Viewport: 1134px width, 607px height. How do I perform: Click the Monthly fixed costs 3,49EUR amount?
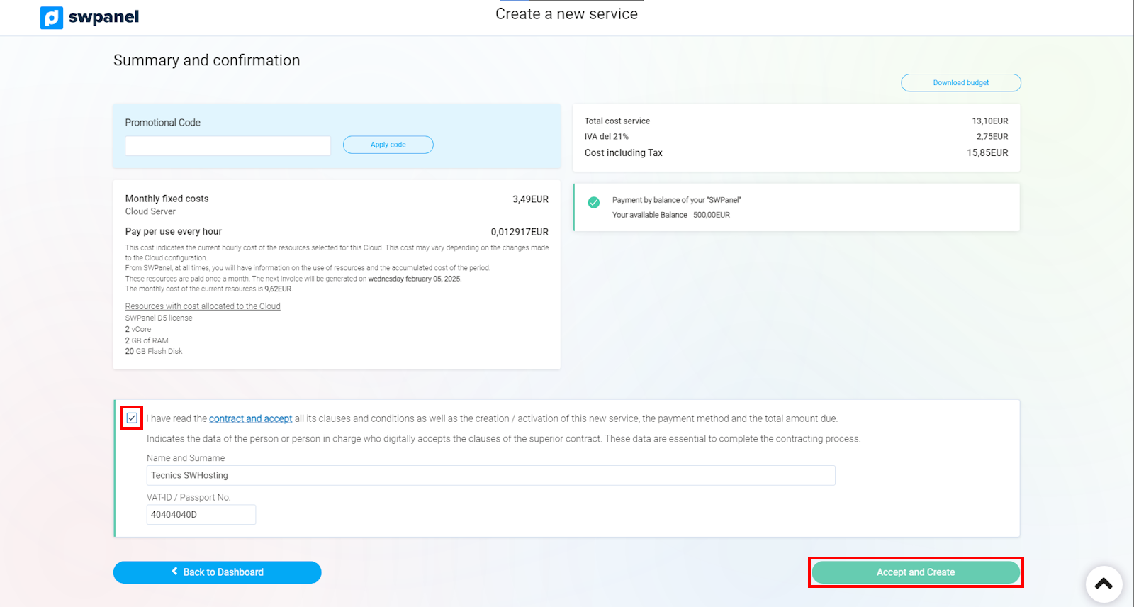click(x=530, y=199)
